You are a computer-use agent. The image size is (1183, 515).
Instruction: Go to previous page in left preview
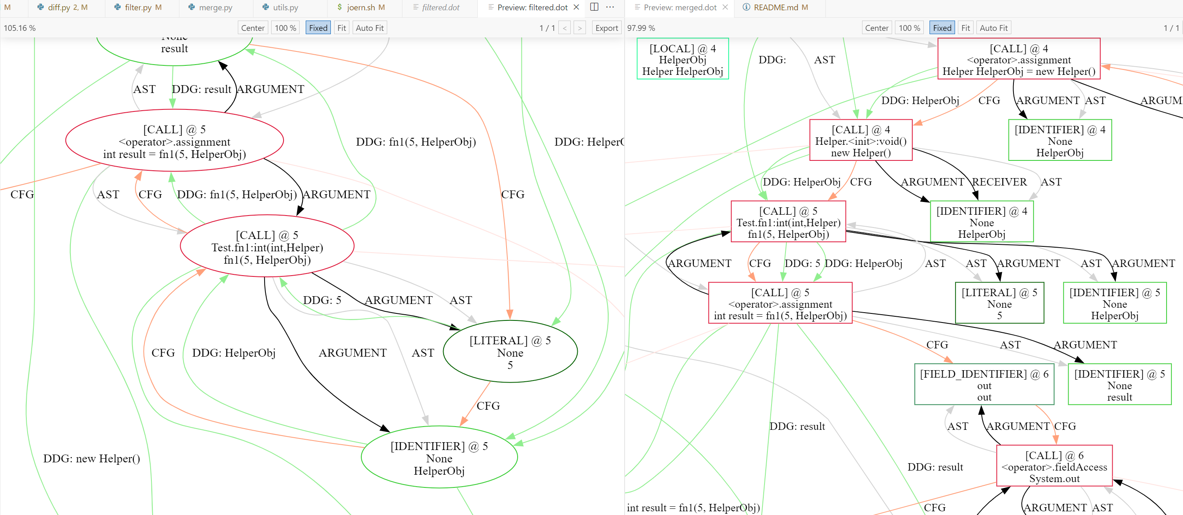pyautogui.click(x=565, y=28)
